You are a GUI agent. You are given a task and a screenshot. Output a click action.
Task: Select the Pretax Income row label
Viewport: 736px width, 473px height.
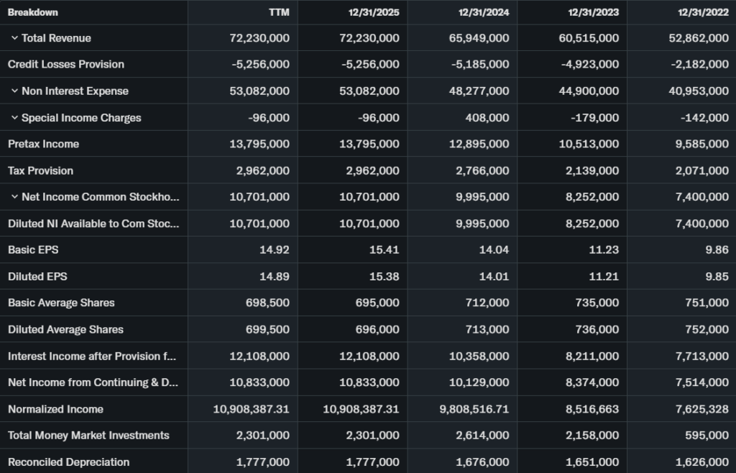[44, 144]
